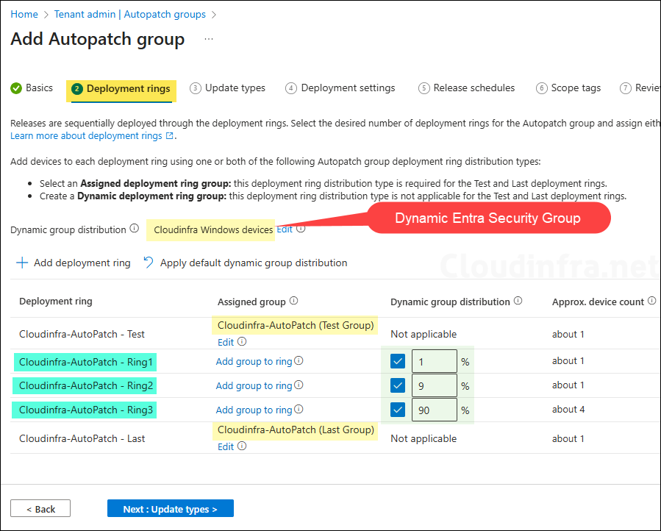Toggle the Ring2 dynamic distribution checkbox
The height and width of the screenshot is (531, 661).
point(398,385)
